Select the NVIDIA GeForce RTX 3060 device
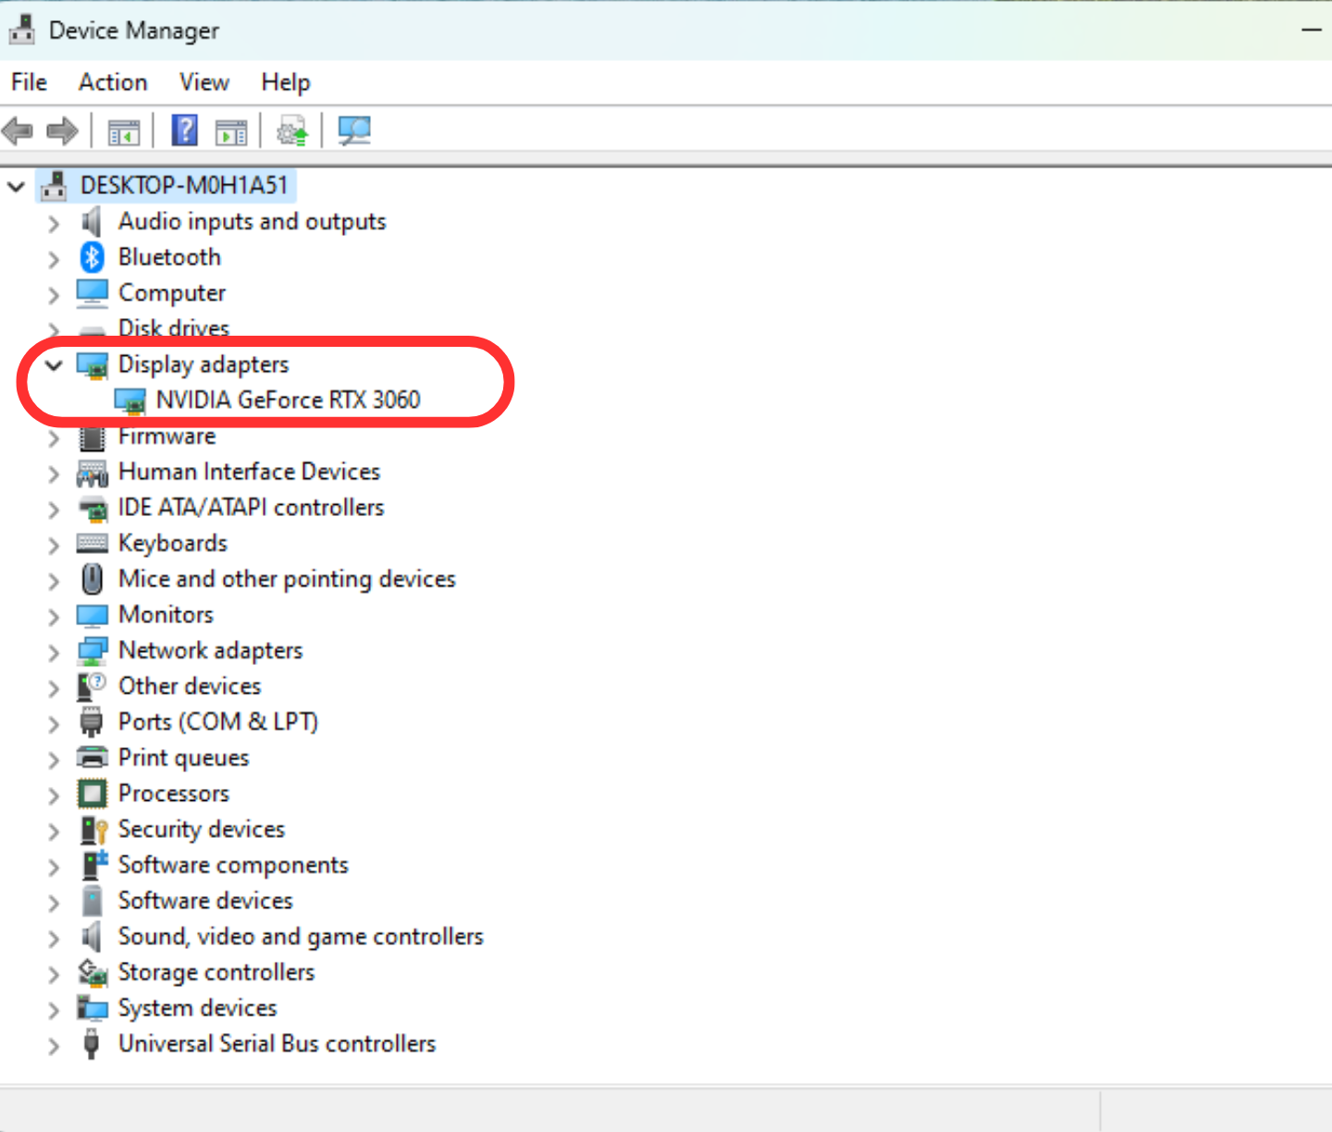This screenshot has width=1332, height=1132. pyautogui.click(x=288, y=400)
